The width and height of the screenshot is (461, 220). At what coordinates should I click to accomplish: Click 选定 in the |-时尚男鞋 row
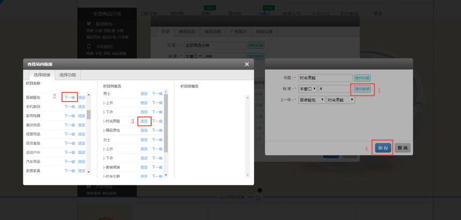click(x=144, y=121)
